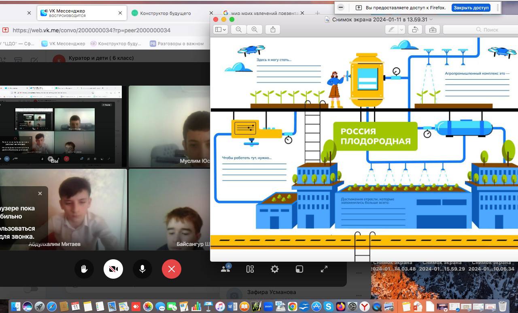Change the call grid layout
518x313 pixels.
pyautogui.click(x=250, y=269)
